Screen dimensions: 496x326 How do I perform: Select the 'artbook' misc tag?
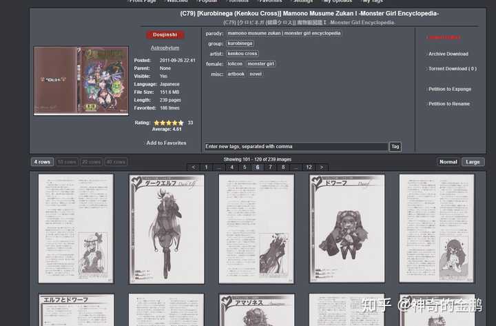tap(236, 74)
